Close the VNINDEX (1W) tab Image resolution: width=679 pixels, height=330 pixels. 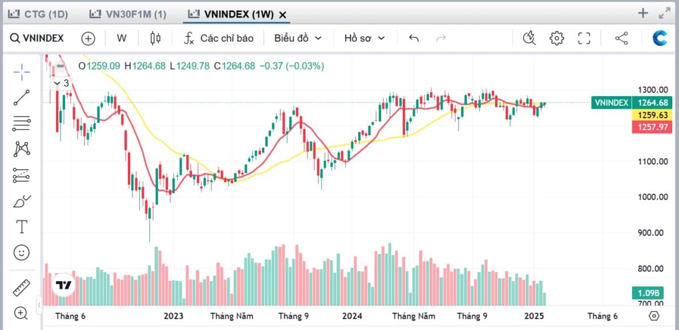(283, 15)
